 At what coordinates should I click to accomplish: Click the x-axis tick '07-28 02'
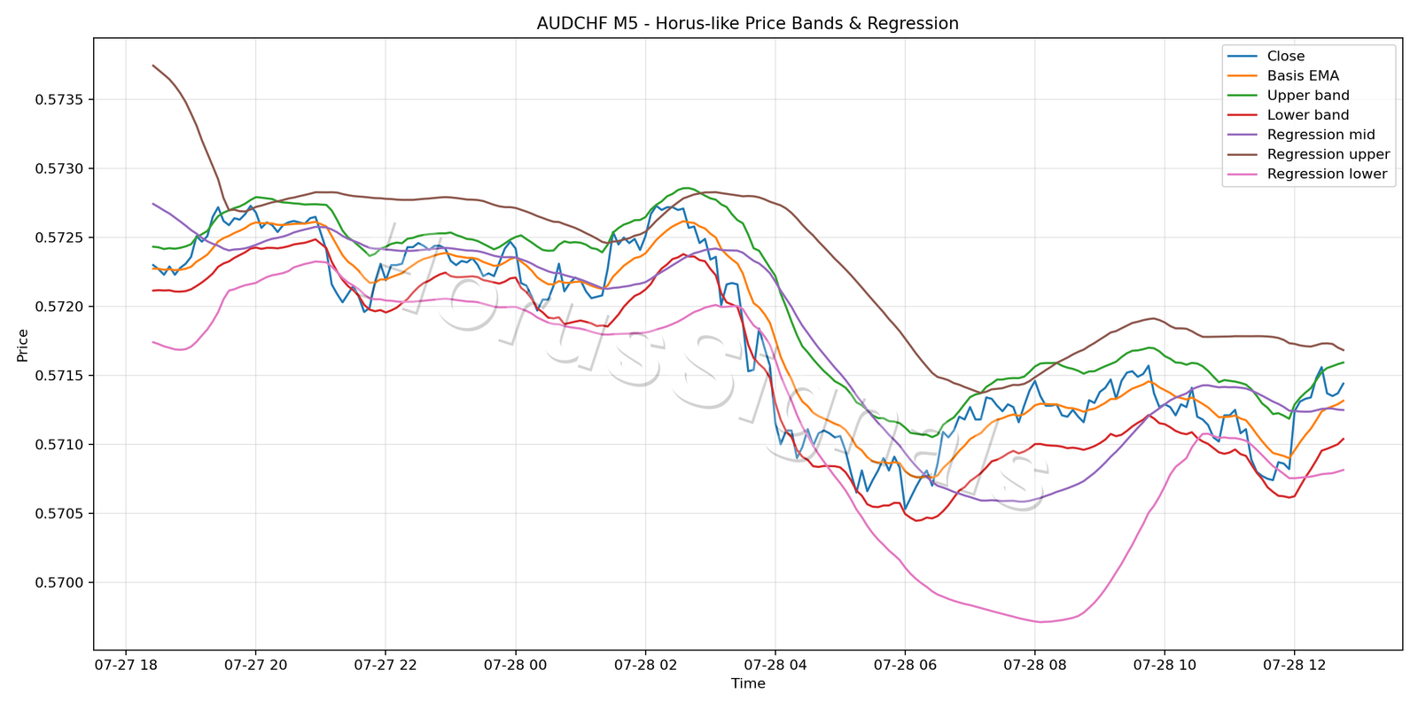click(x=645, y=665)
